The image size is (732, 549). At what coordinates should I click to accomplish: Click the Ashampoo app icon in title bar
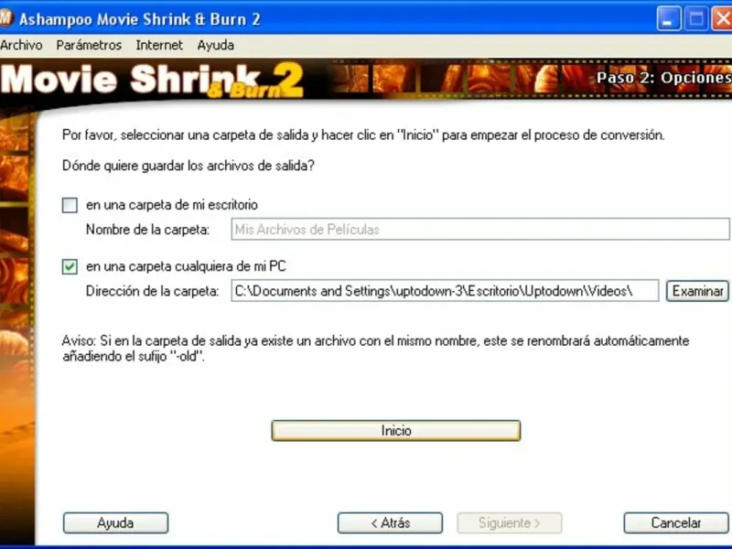pyautogui.click(x=5, y=18)
